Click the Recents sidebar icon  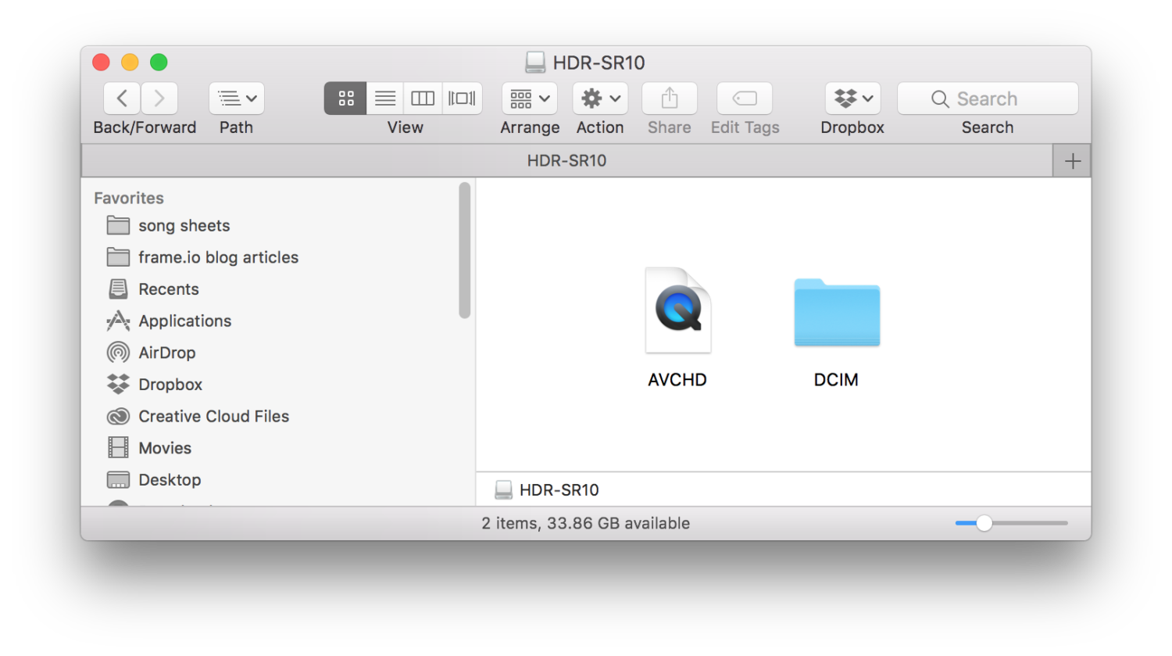tap(118, 289)
